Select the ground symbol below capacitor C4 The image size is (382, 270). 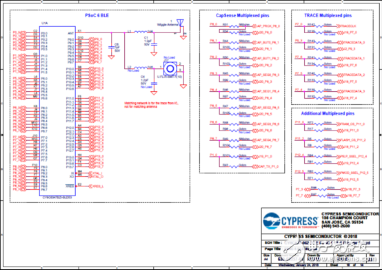click(154, 93)
